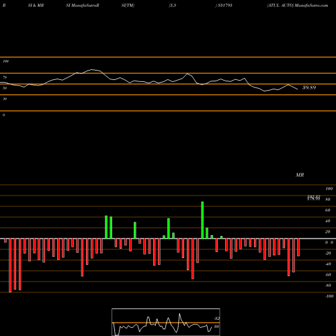Screen dimensions: 336x336
Task: Click the SI(TM) header text
Action: [x=128, y=5]
